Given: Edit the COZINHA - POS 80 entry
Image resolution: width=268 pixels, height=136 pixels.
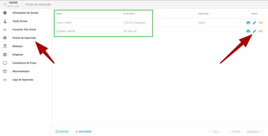Looking at the screenshot, I should (x=254, y=31).
